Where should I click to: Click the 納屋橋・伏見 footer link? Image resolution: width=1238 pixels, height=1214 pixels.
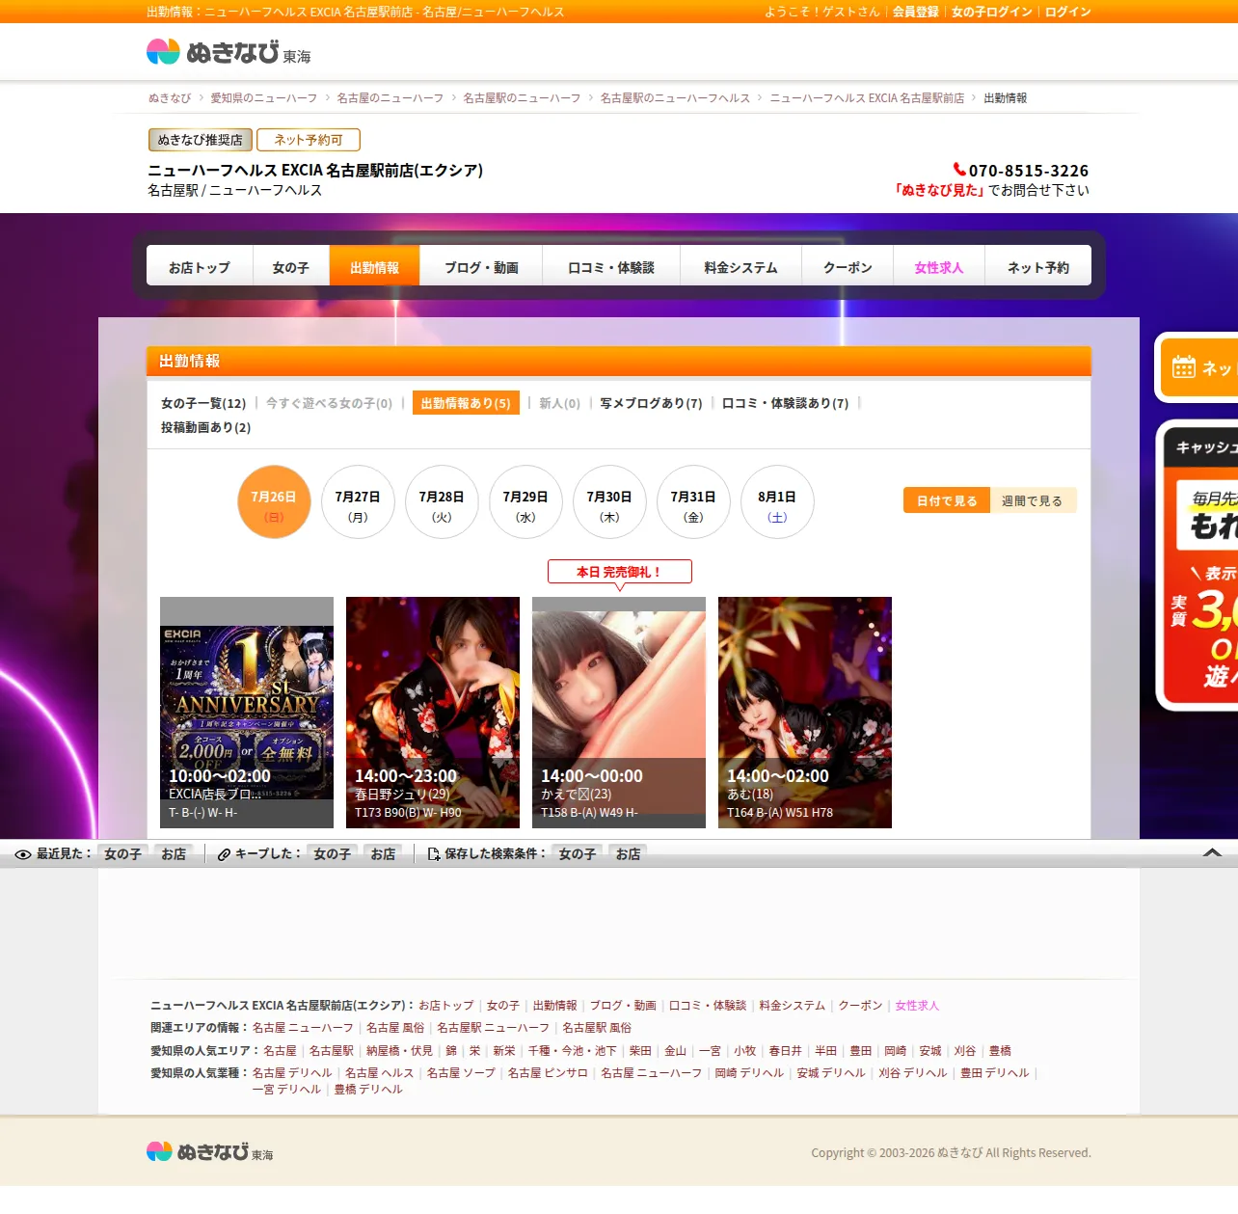399,1050
